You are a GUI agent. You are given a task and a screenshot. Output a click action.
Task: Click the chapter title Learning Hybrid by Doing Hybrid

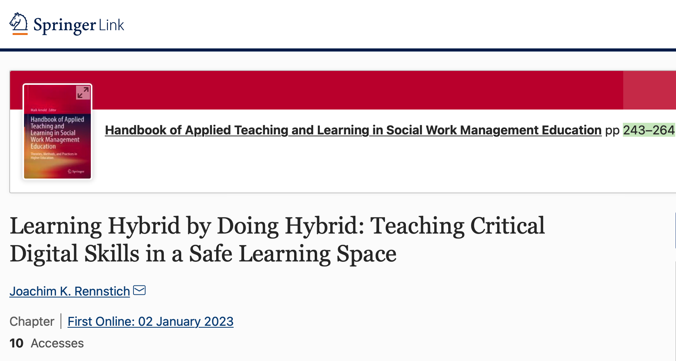point(277,239)
